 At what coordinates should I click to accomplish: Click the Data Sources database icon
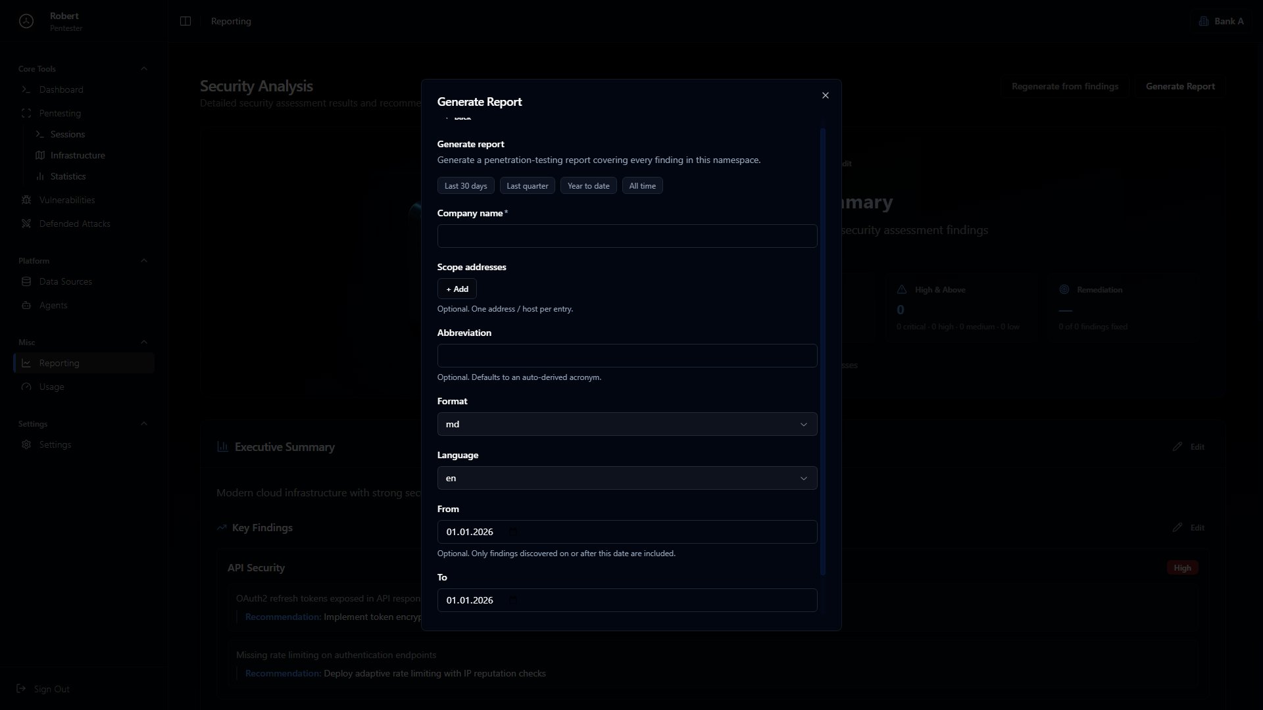(x=26, y=281)
